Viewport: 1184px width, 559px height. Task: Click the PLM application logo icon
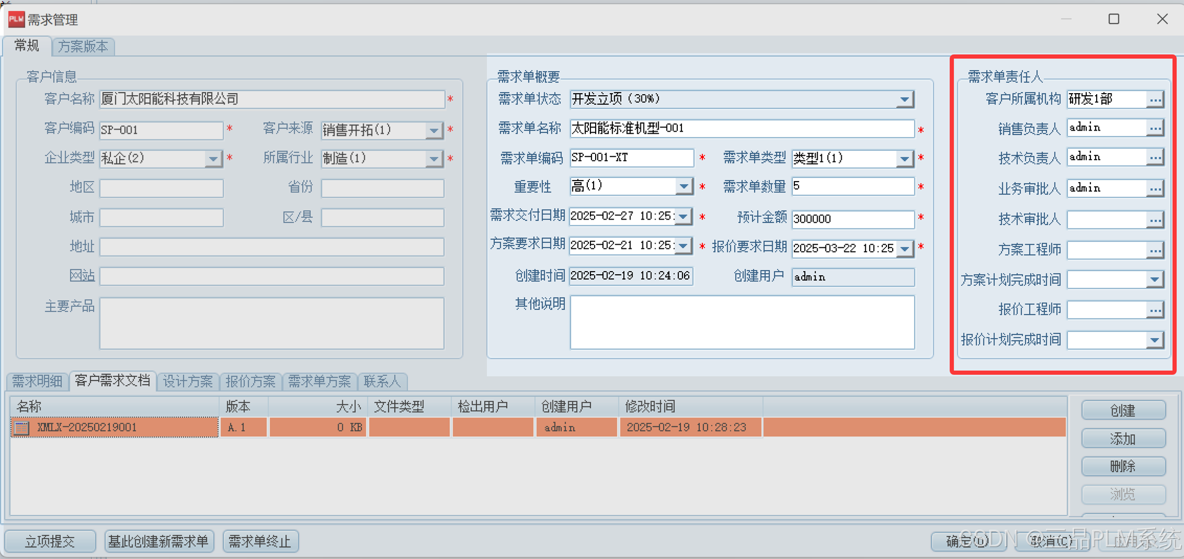click(16, 19)
